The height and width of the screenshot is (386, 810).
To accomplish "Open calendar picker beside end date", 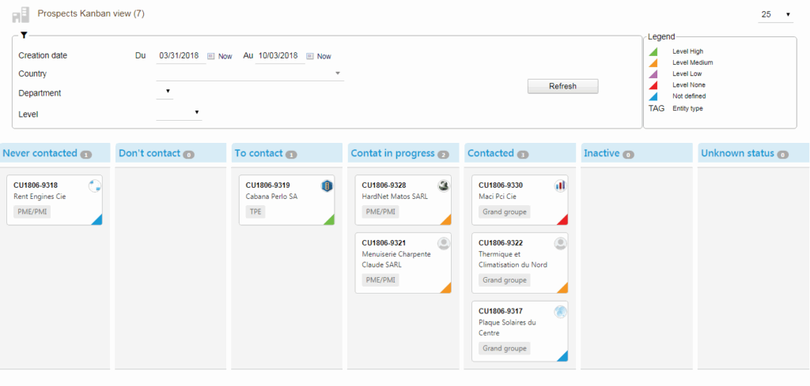I will click(x=310, y=56).
